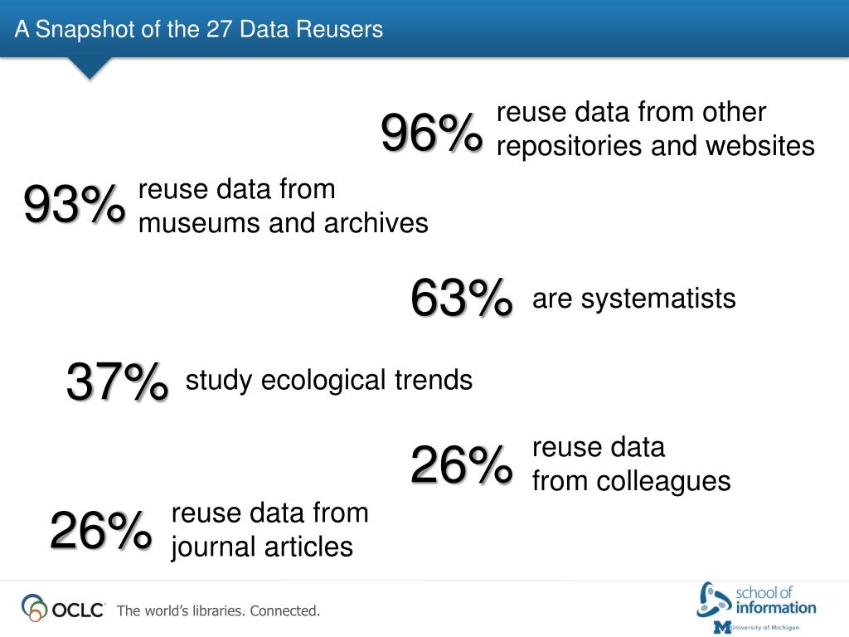The width and height of the screenshot is (849, 637).
Task: Click the tagline 'The world's libraries. Connected.'
Action: click(218, 611)
